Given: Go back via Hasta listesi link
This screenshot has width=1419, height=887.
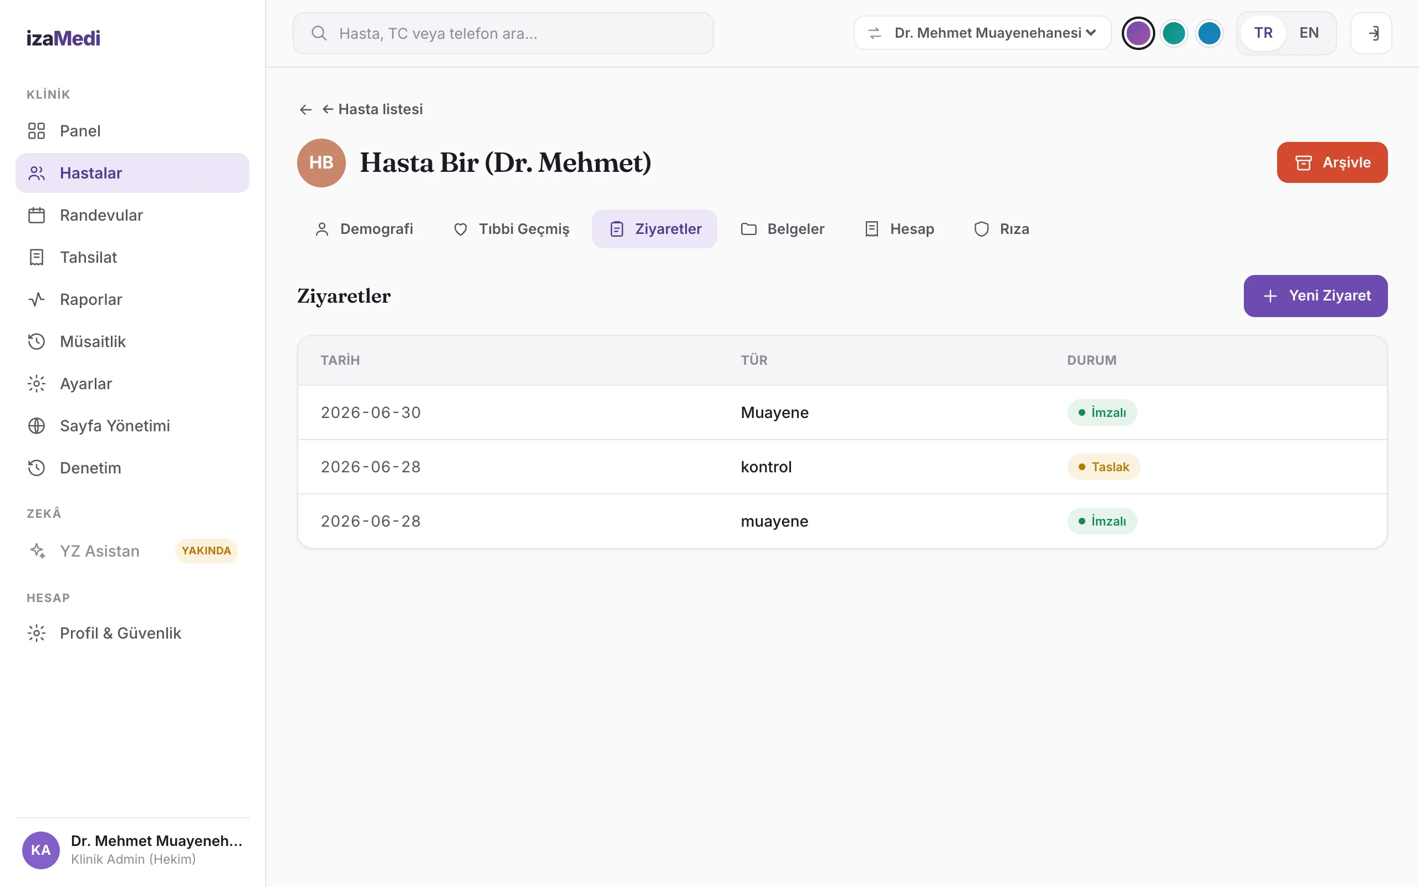Looking at the screenshot, I should [x=372, y=110].
